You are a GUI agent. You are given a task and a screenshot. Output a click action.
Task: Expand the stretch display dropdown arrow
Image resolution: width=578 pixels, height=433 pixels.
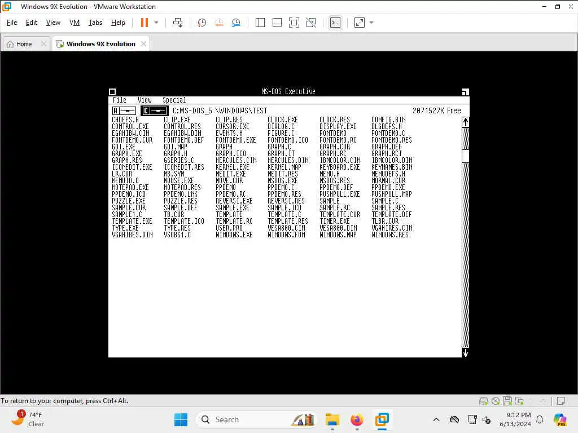[x=371, y=23]
